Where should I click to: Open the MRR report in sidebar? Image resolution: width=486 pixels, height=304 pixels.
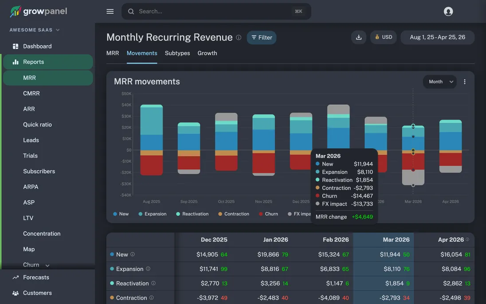pyautogui.click(x=48, y=78)
